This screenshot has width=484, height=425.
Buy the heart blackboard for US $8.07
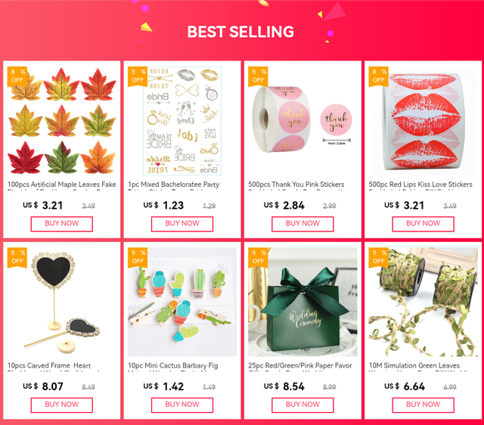pyautogui.click(x=62, y=405)
